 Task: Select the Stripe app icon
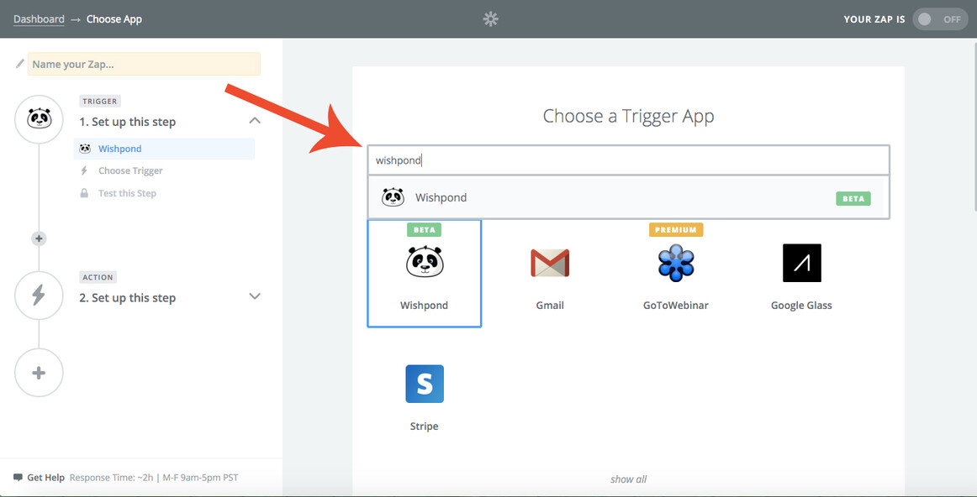425,384
